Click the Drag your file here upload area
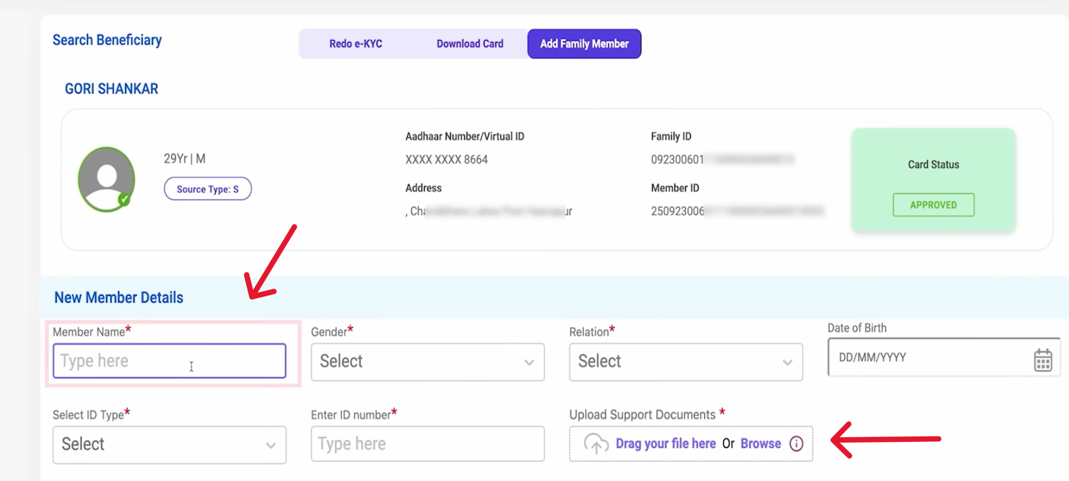 pyautogui.click(x=666, y=444)
